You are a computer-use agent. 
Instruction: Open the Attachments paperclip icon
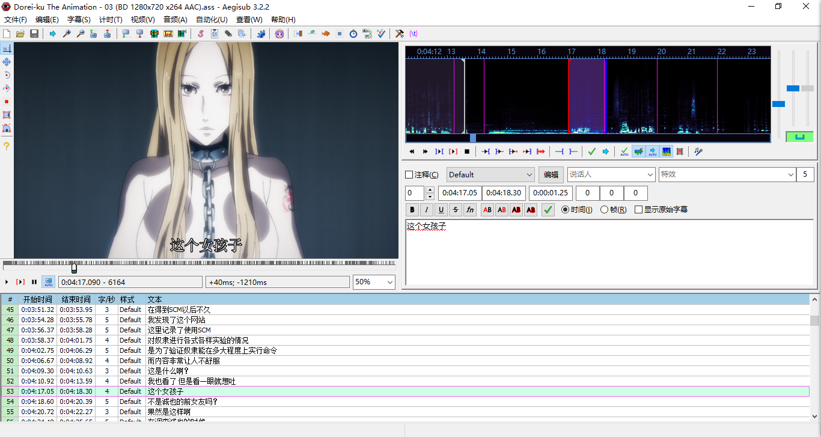pyautogui.click(x=228, y=34)
